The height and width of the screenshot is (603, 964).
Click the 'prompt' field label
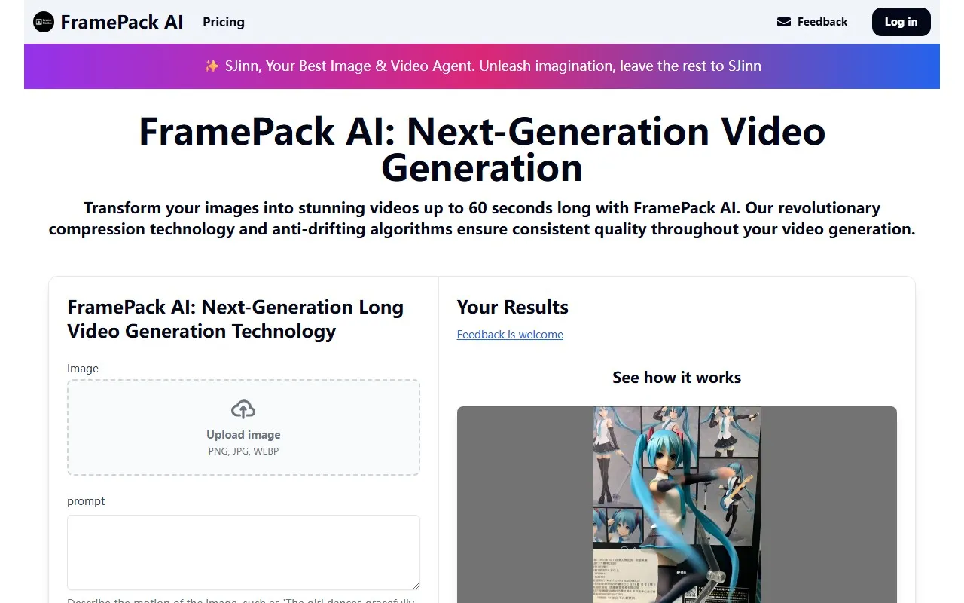[x=86, y=501]
